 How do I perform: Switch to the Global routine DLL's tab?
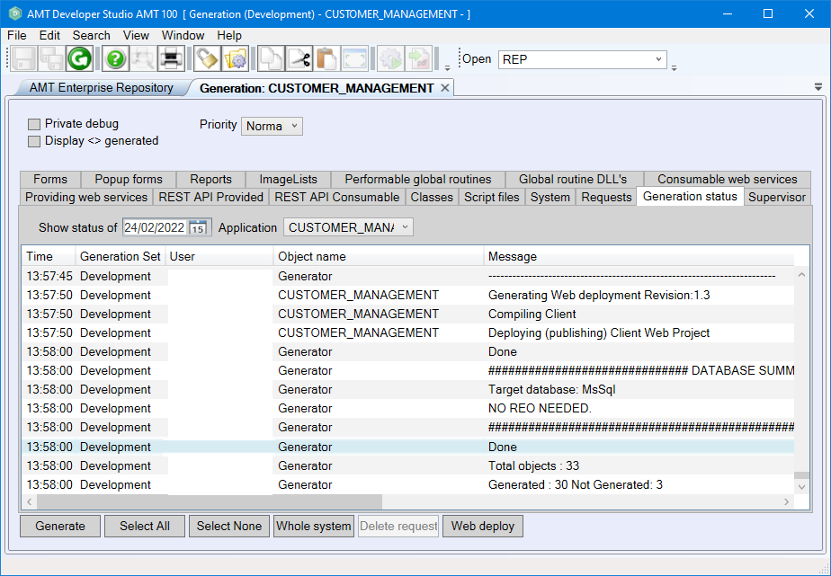click(x=573, y=180)
